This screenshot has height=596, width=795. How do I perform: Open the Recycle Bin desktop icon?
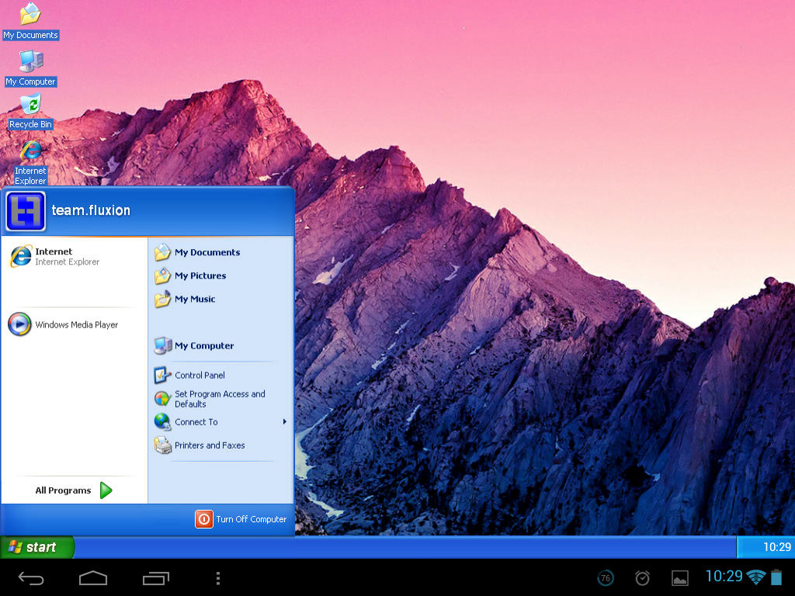point(30,112)
